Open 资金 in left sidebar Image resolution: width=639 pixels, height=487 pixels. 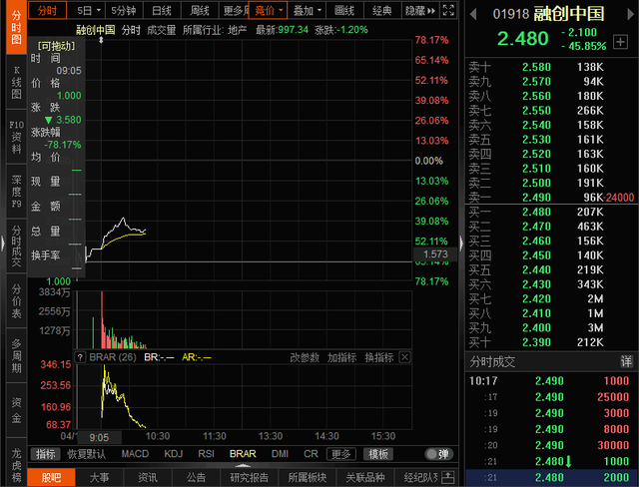16,410
